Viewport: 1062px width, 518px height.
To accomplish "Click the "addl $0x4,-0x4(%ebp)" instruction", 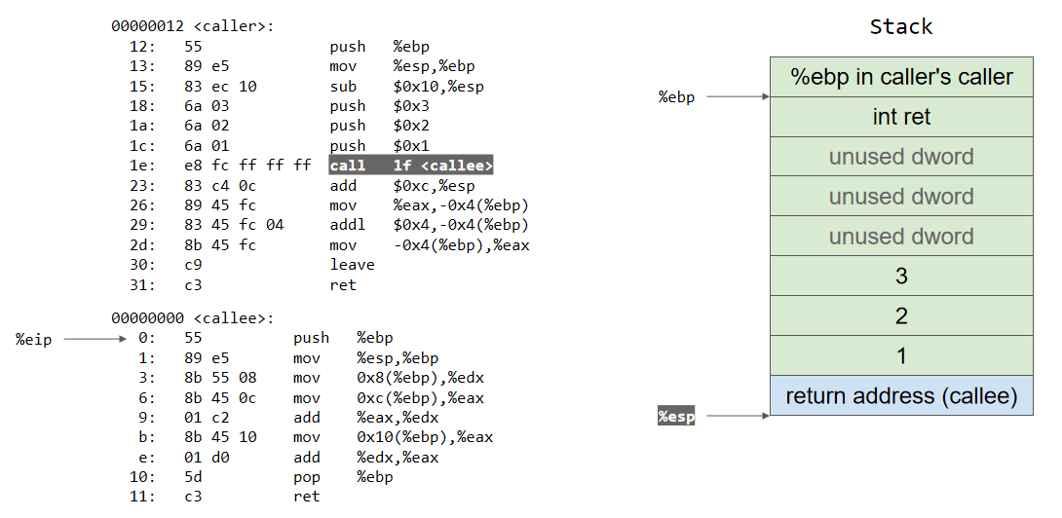I will point(429,225).
